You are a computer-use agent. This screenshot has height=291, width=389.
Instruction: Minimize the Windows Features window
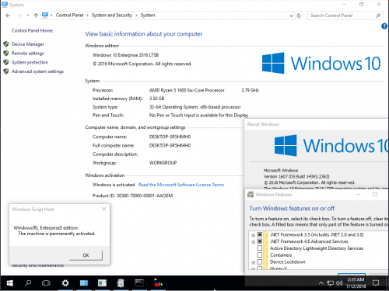[x=358, y=194]
